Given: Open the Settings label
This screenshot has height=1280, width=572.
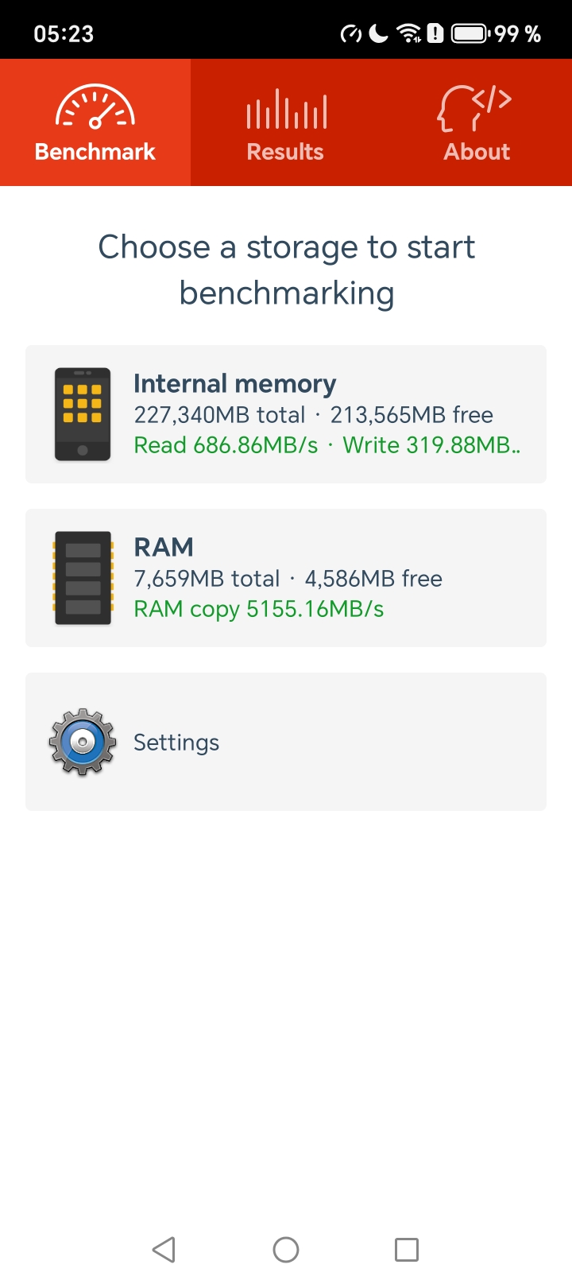Looking at the screenshot, I should point(176,743).
